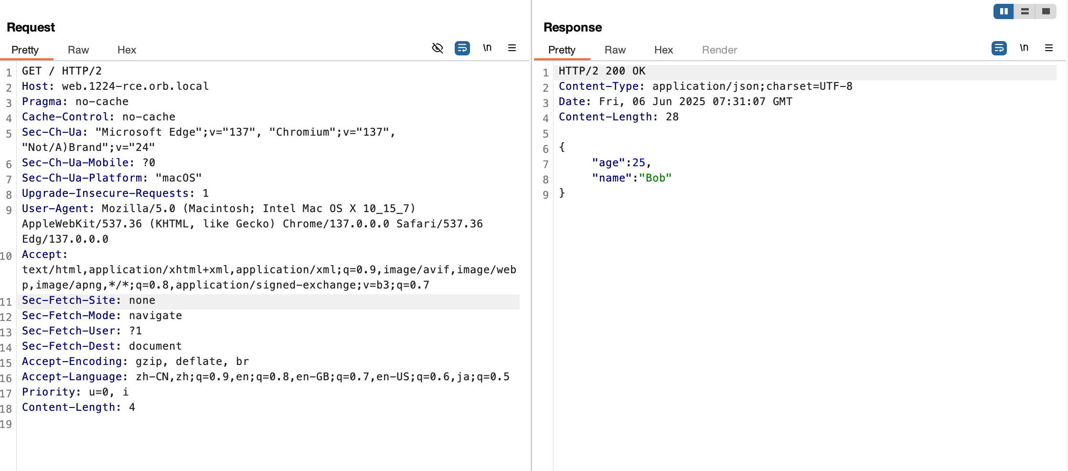Click the 'Sec-Fetch-Mode: navigate' line
This screenshot has width=1068, height=471.
click(102, 315)
